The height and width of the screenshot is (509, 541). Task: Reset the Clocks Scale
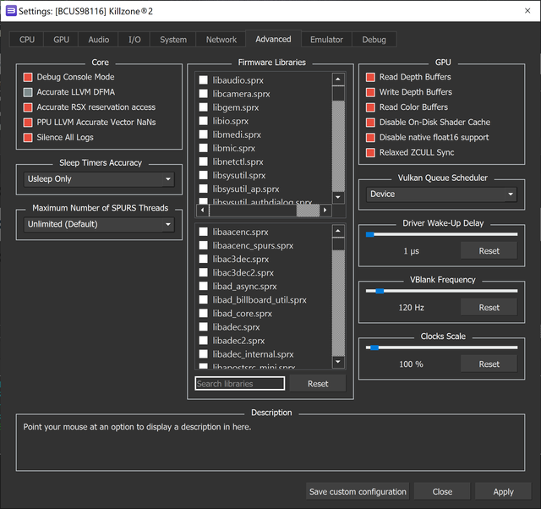coord(489,364)
